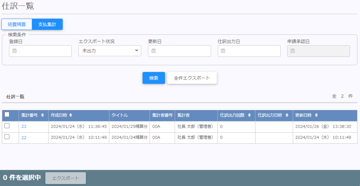The image size is (360, 186).
Task: Click the エクスポート button in bottom bar
Action: click(x=65, y=178)
